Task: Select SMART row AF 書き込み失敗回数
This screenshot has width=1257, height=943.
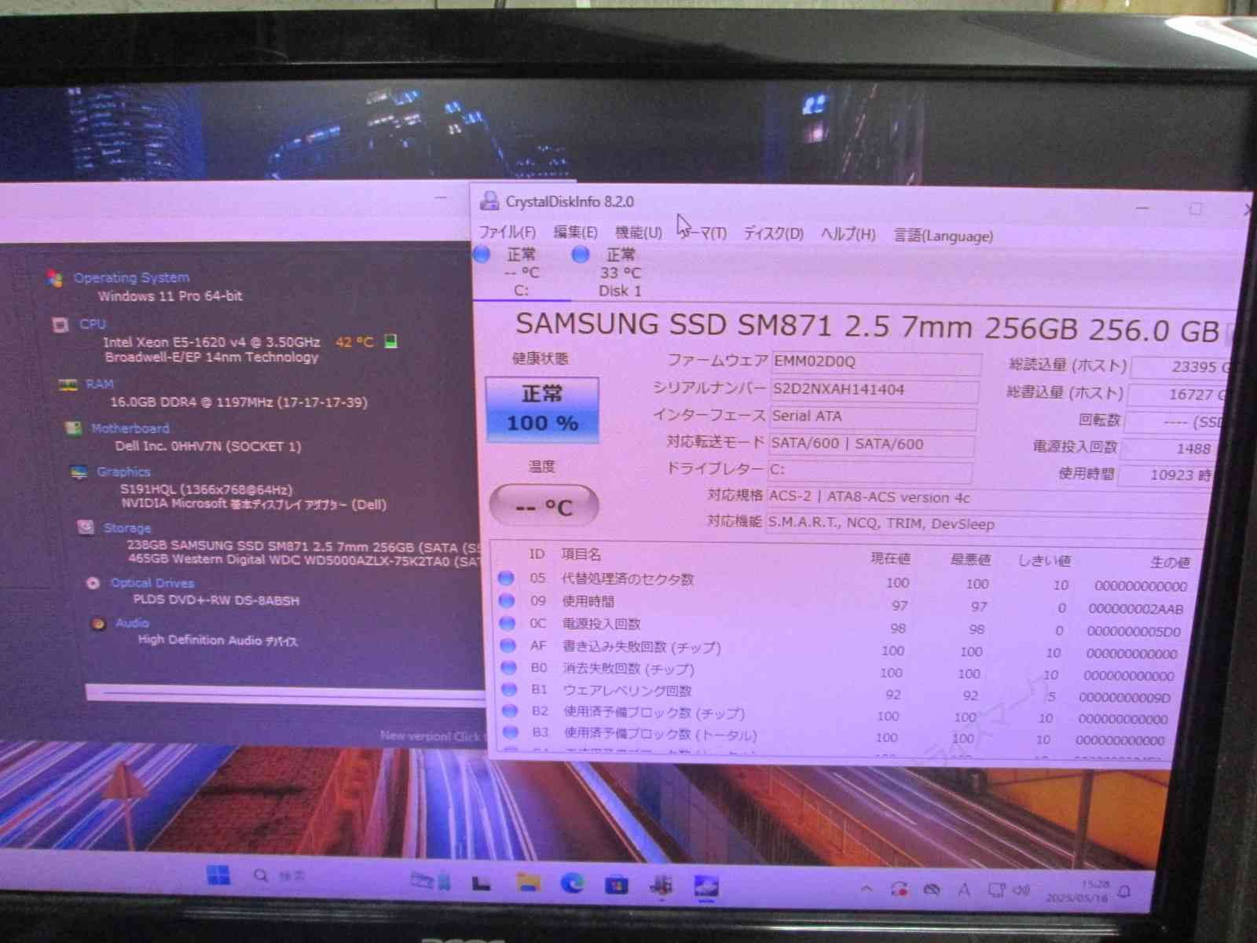Action: [837, 648]
